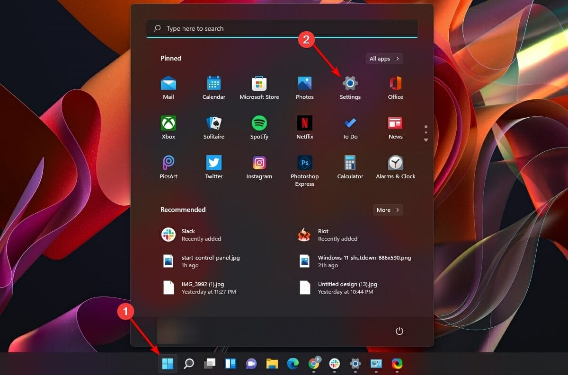Launch PicsArt
The image size is (568, 375).
[169, 167]
